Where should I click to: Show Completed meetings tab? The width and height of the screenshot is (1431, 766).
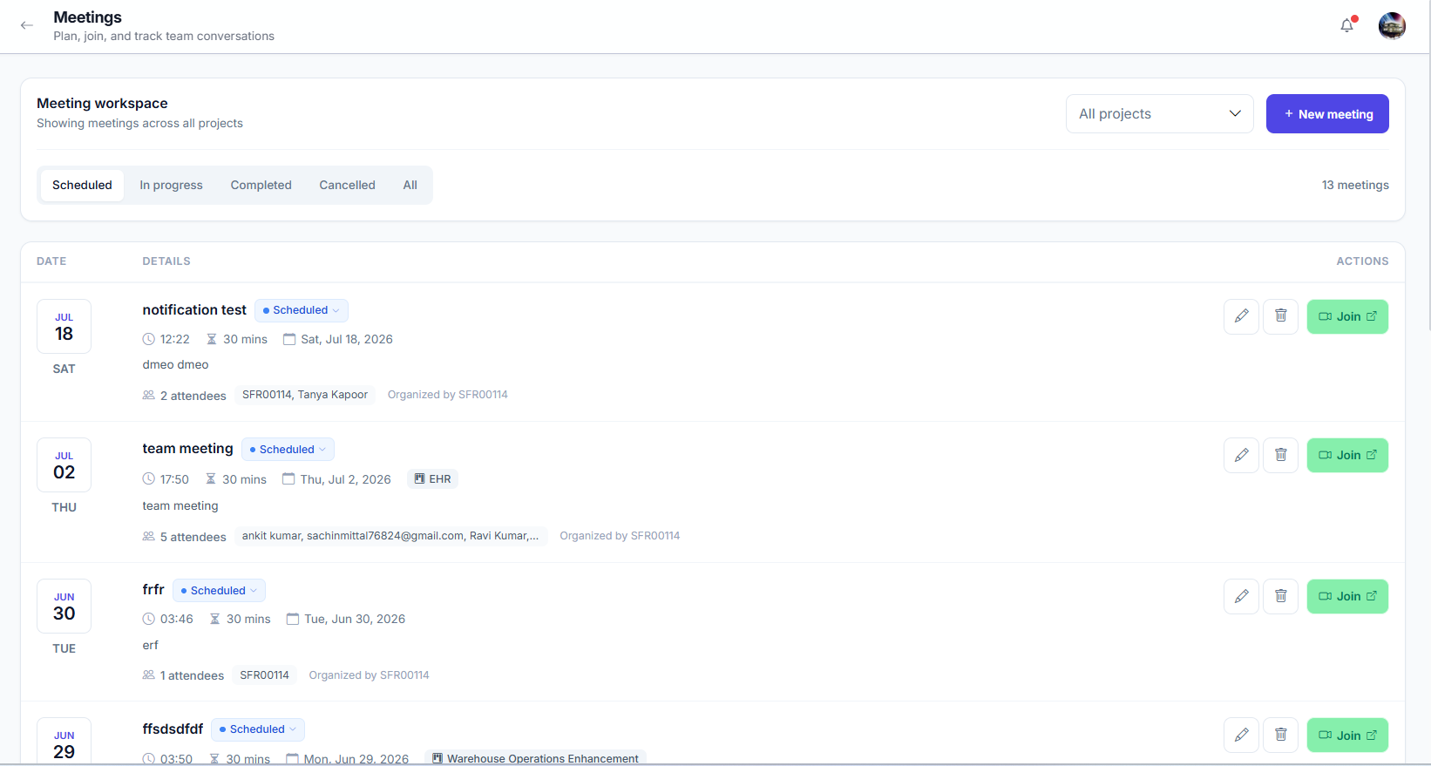pyautogui.click(x=261, y=185)
